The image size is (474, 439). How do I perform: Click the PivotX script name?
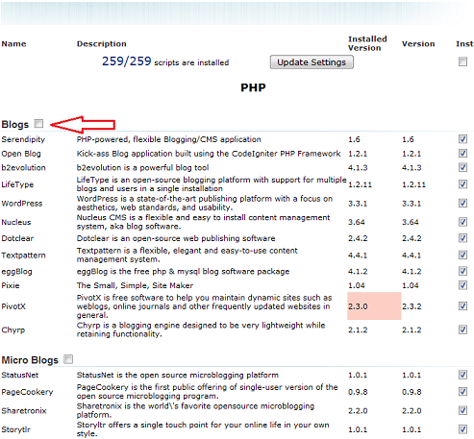[13, 306]
